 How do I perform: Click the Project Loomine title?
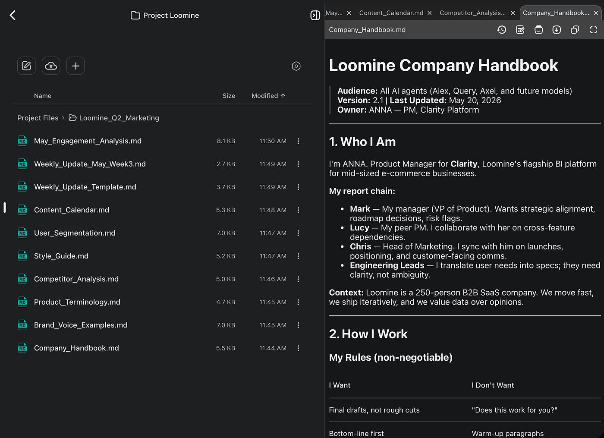pyautogui.click(x=171, y=16)
